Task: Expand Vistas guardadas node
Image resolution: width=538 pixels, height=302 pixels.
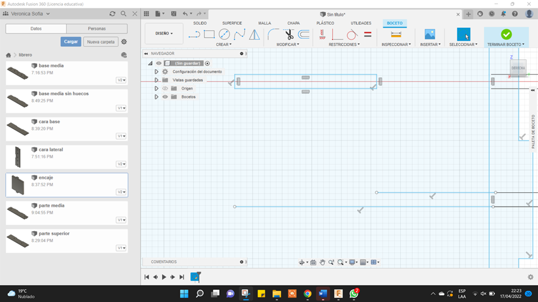Action: [x=156, y=80]
